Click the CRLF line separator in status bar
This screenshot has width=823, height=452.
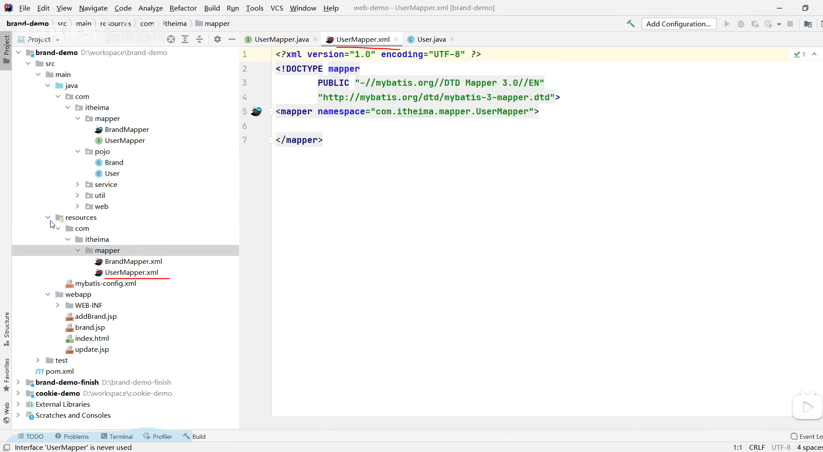point(757,447)
